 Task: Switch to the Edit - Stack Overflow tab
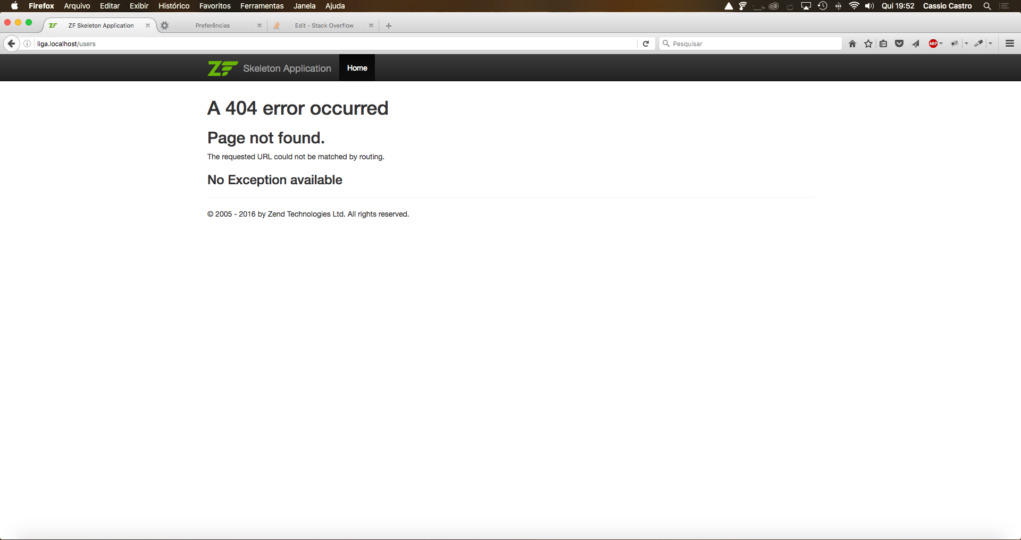click(324, 25)
